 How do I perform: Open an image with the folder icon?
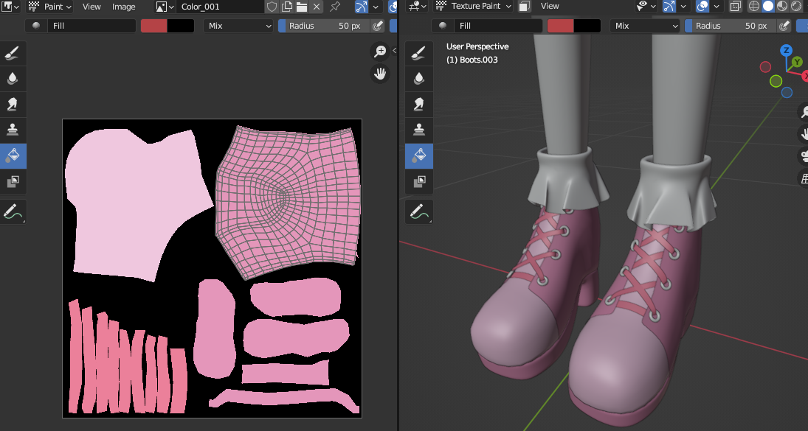[302, 7]
